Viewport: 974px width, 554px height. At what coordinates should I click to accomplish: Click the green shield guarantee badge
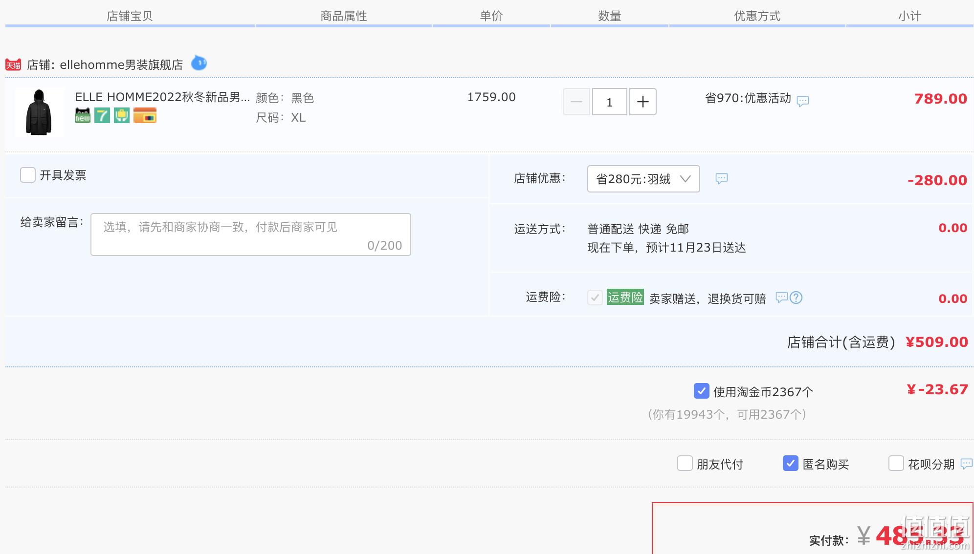click(122, 115)
